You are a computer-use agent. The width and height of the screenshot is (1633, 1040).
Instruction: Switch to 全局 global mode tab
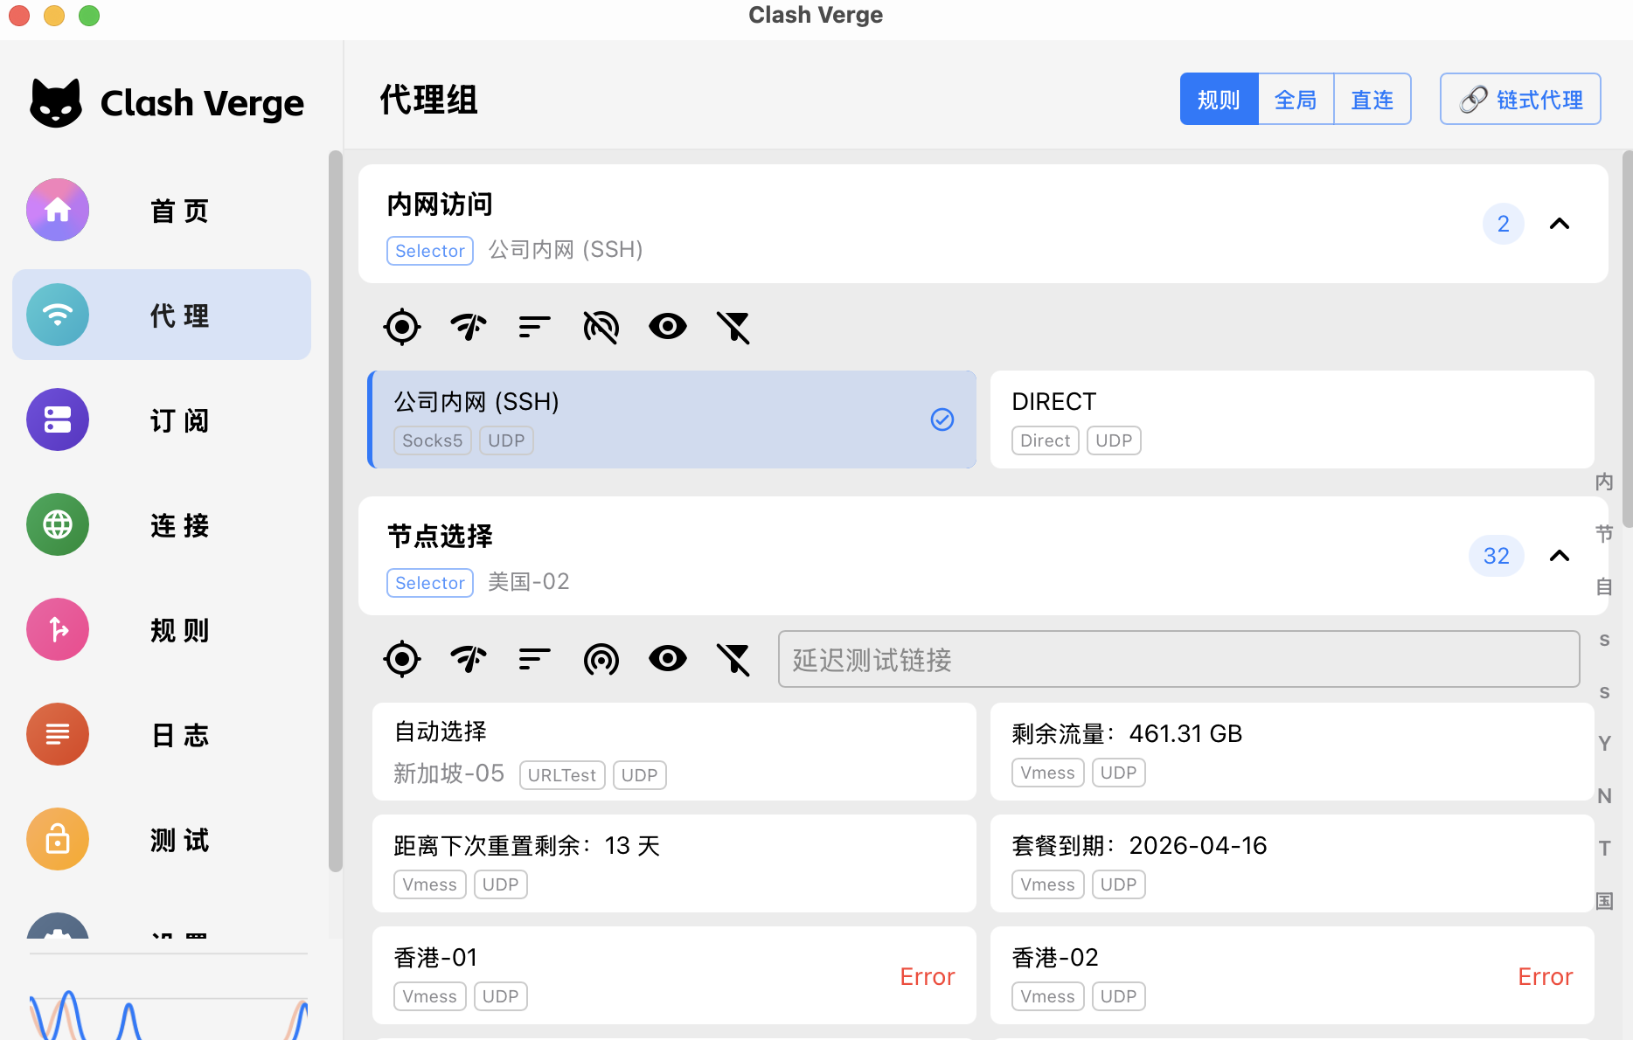[1296, 100]
